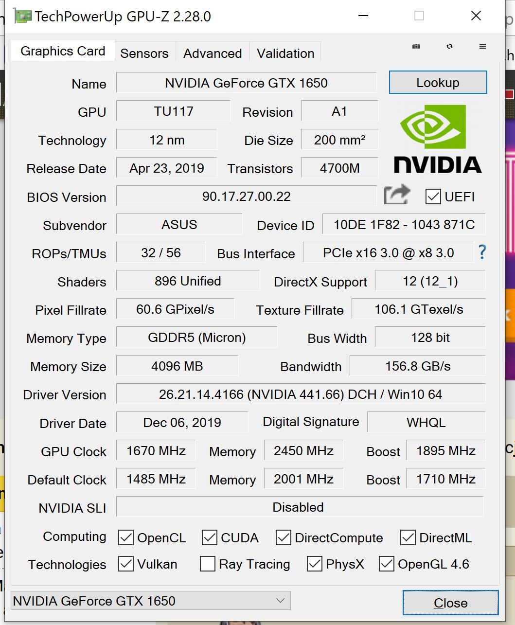Screen dimensions: 515x625
Task: Click the Die Size field 200 mm²
Action: pos(339,140)
